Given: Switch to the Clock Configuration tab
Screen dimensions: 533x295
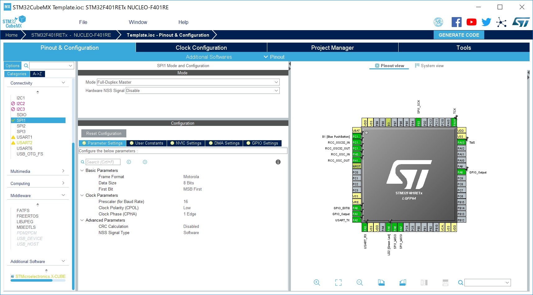Looking at the screenshot, I should coord(201,48).
